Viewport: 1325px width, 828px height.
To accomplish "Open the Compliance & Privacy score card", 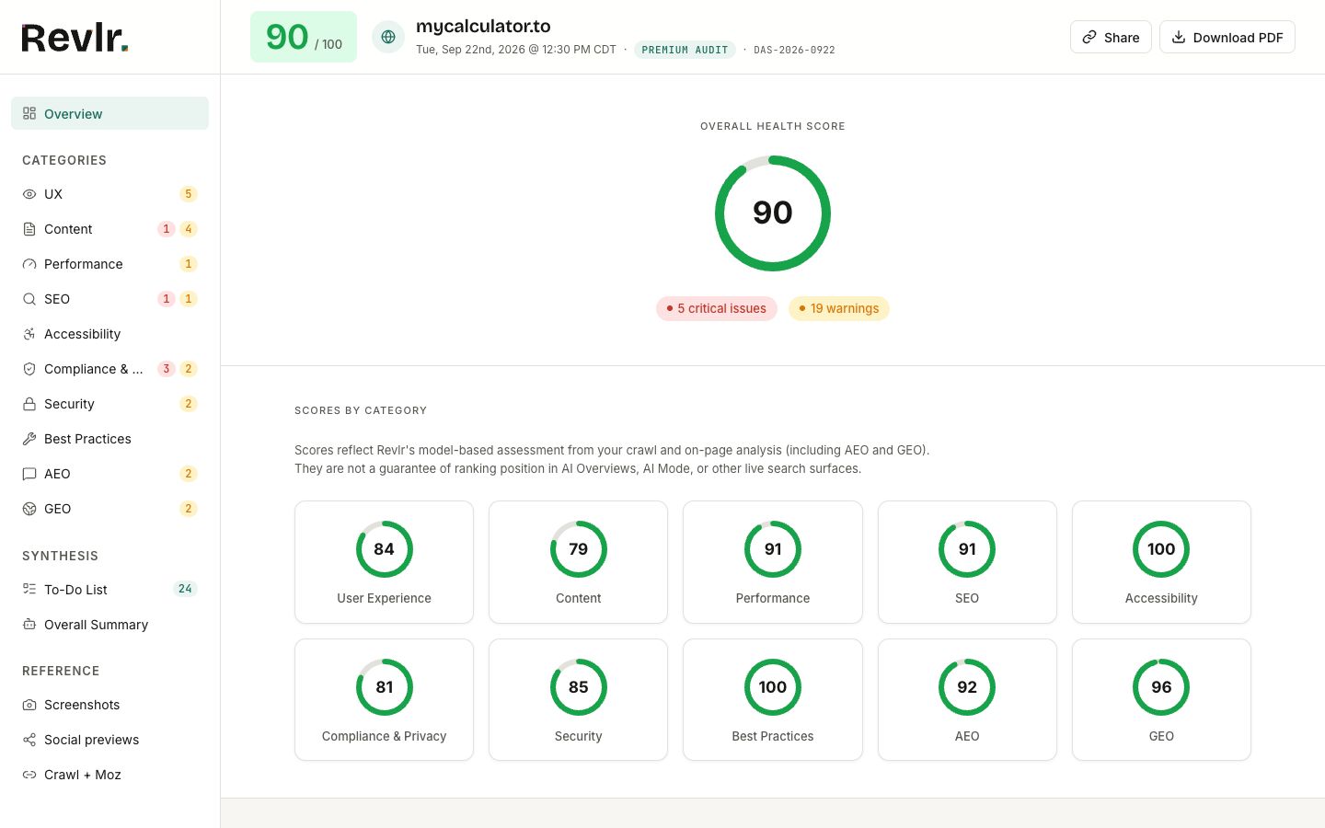I will pos(384,700).
